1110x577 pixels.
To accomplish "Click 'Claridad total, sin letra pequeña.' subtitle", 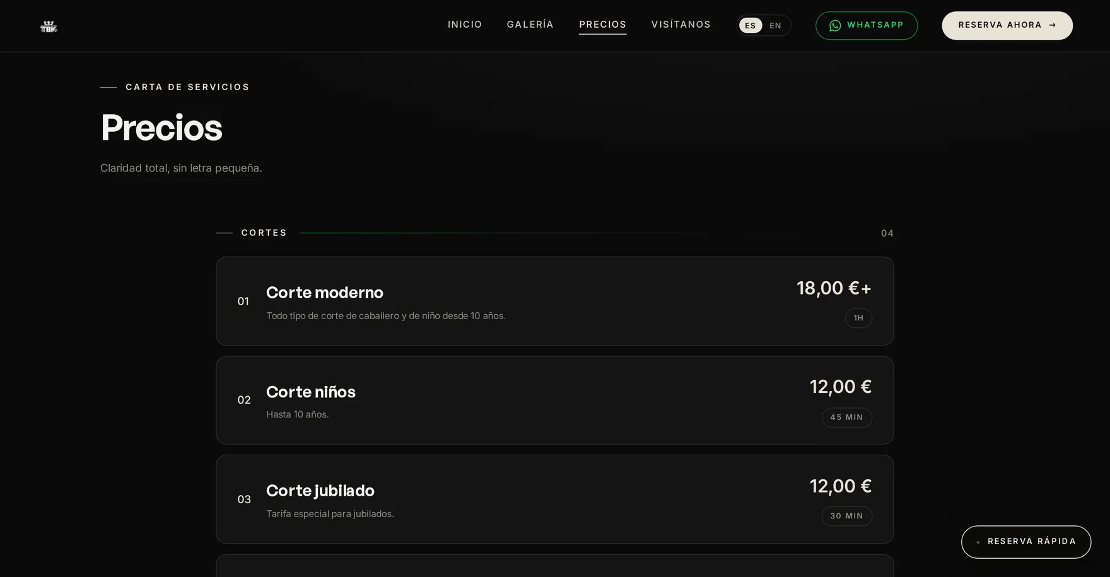I will [181, 168].
